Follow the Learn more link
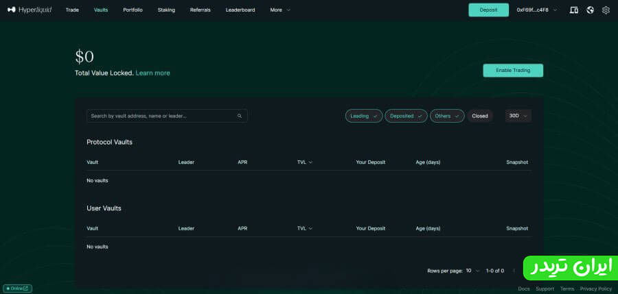This screenshot has height=294, width=618. 152,73
